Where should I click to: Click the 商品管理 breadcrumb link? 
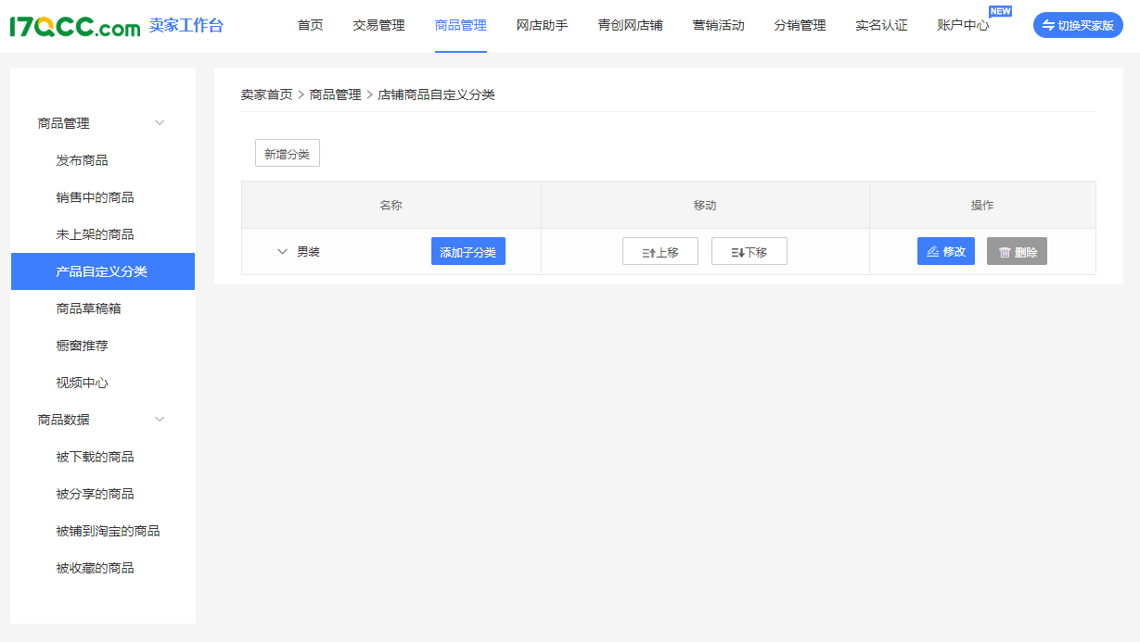click(x=335, y=94)
